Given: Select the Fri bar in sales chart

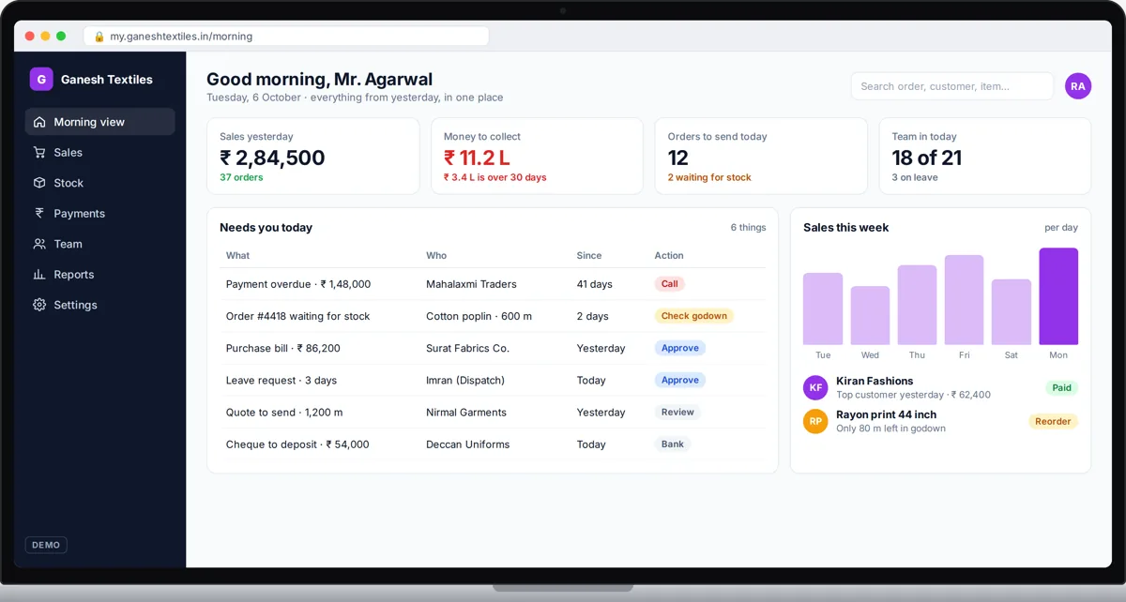Looking at the screenshot, I should [x=964, y=300].
